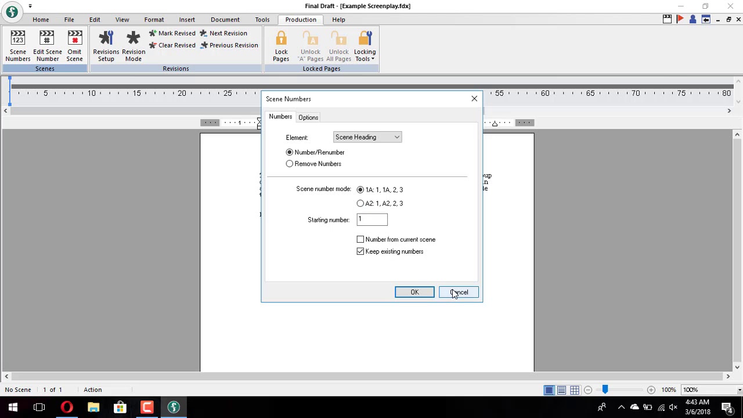Screen dimensions: 743x418
Task: Open the Edit ribbon tab
Action: tap(95, 20)
